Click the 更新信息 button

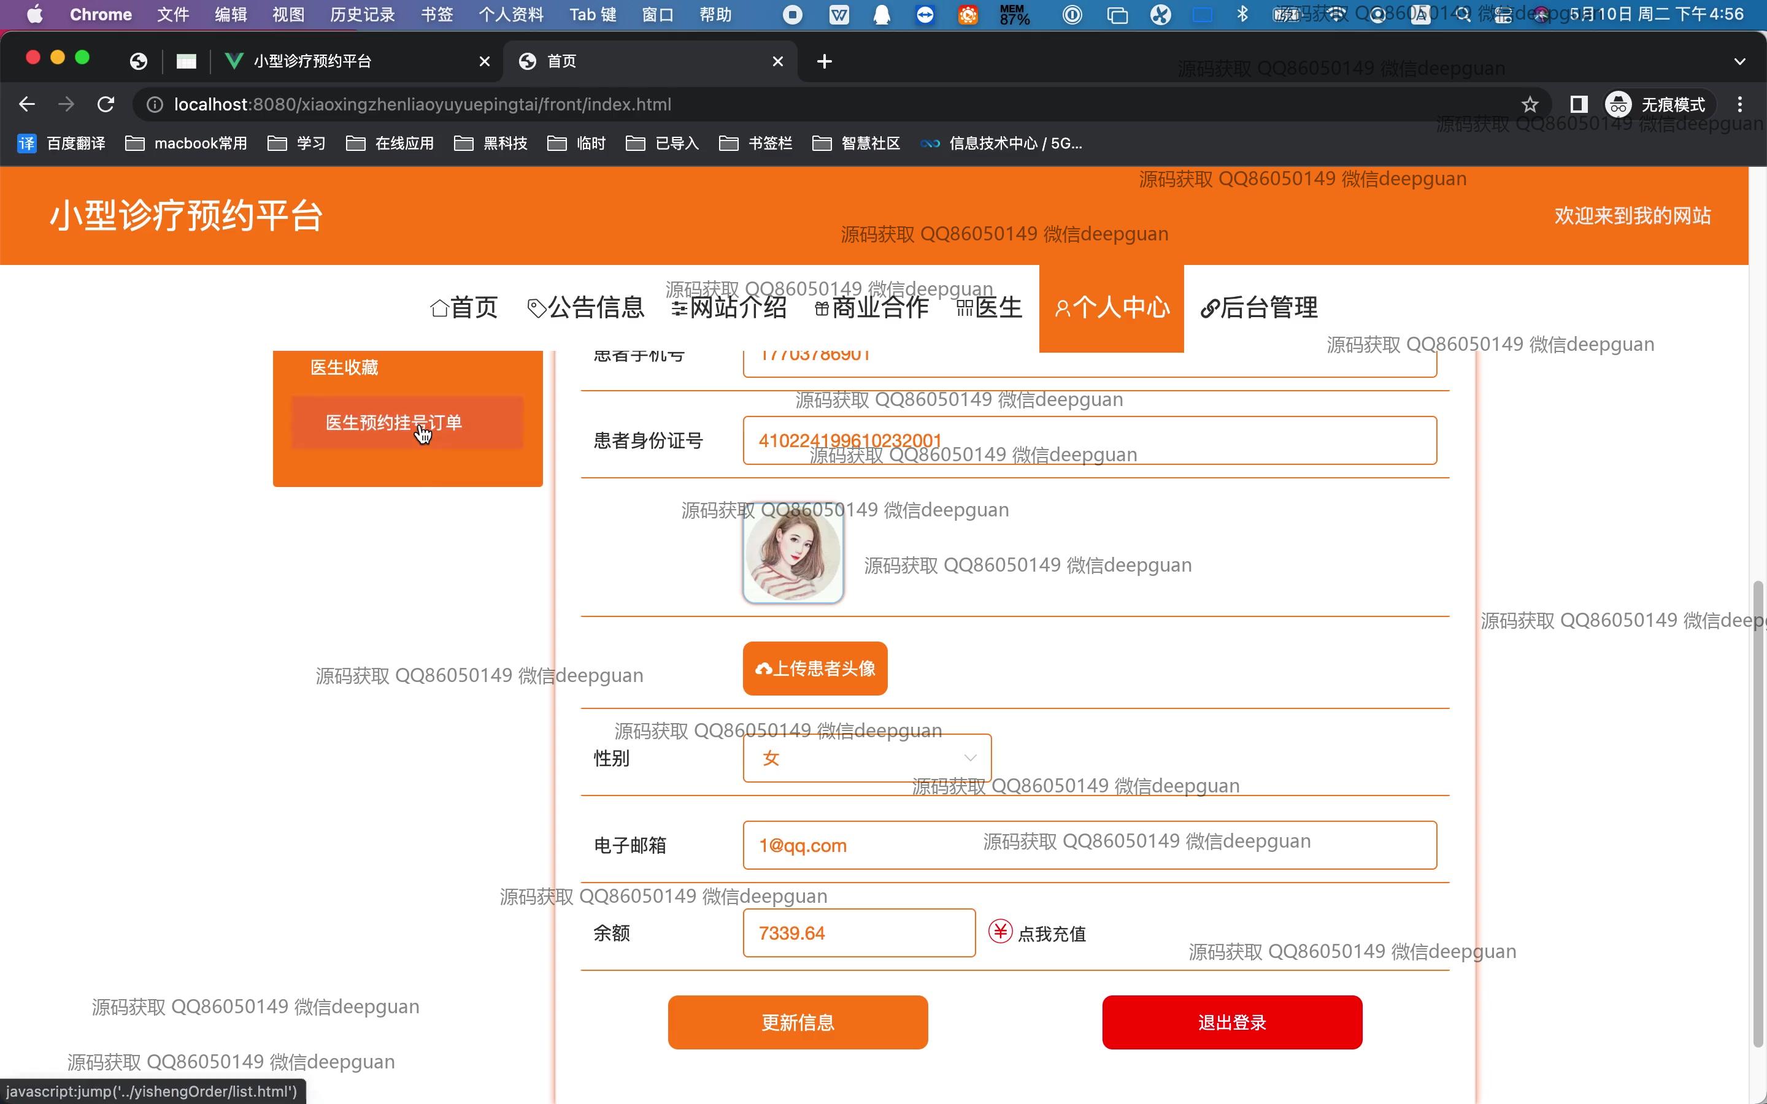[798, 1022]
